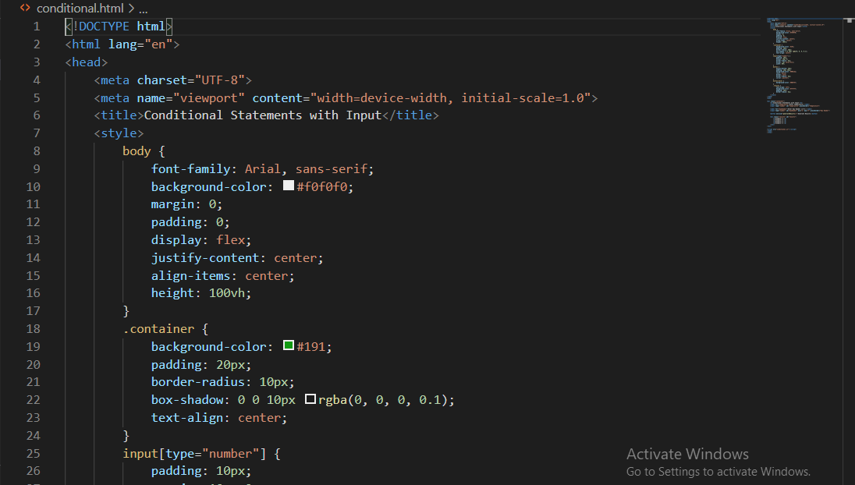
Task: Click the align-items: center declaration
Action: point(223,276)
